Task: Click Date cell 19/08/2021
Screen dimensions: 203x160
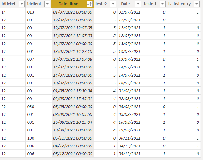Action: (129, 130)
